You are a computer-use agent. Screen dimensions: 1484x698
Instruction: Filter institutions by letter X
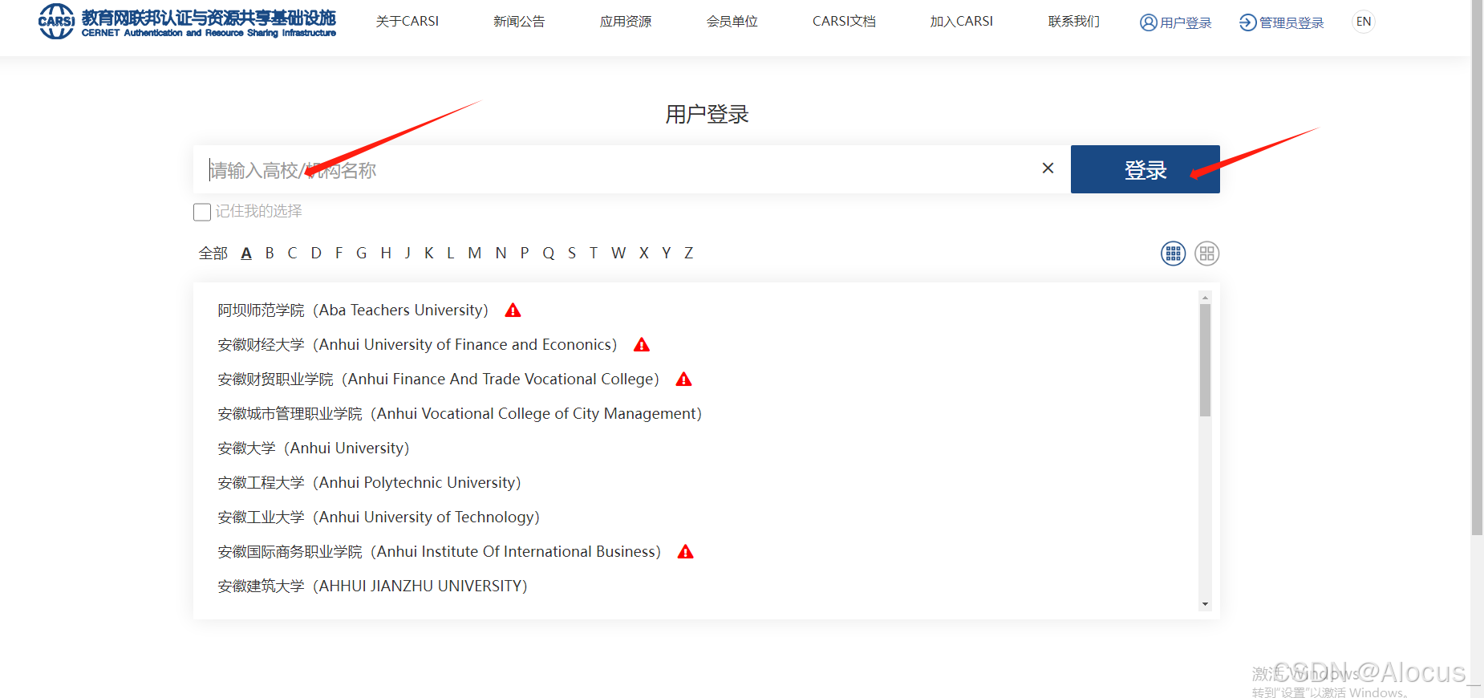(x=643, y=254)
